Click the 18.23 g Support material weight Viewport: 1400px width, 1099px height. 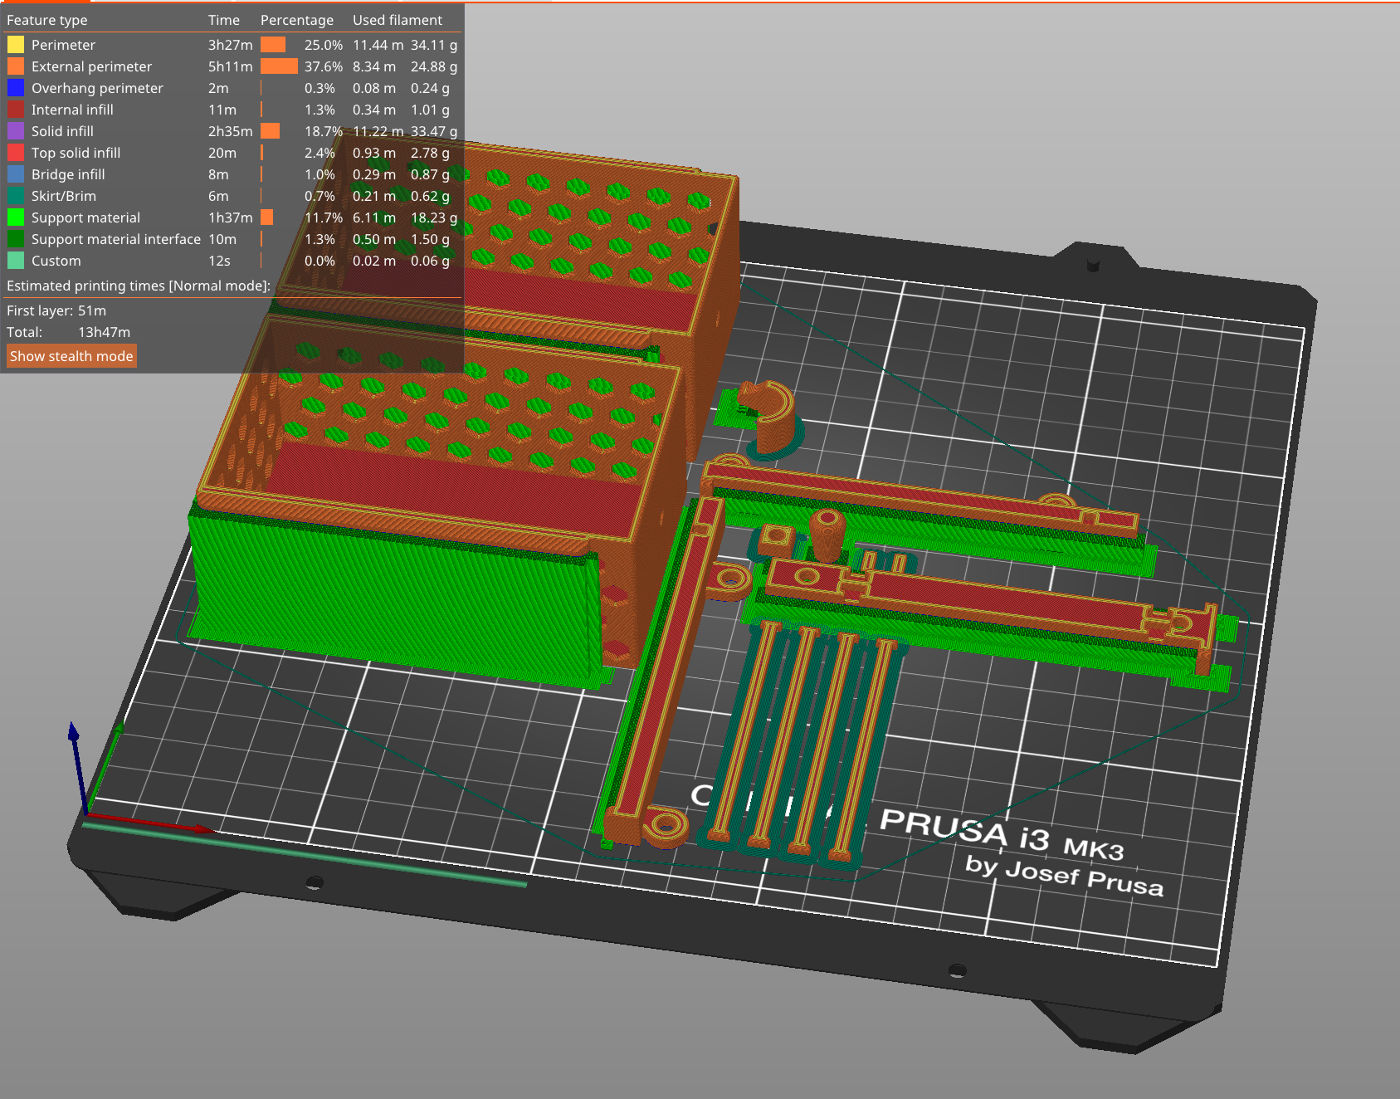click(x=434, y=217)
